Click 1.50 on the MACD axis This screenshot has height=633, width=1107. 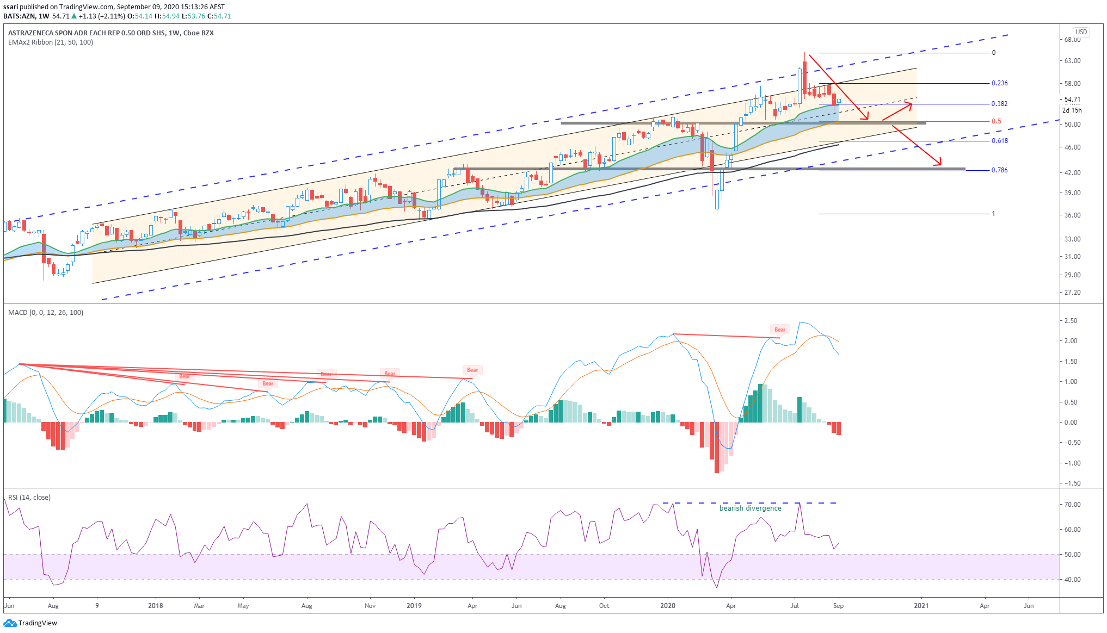click(1071, 362)
